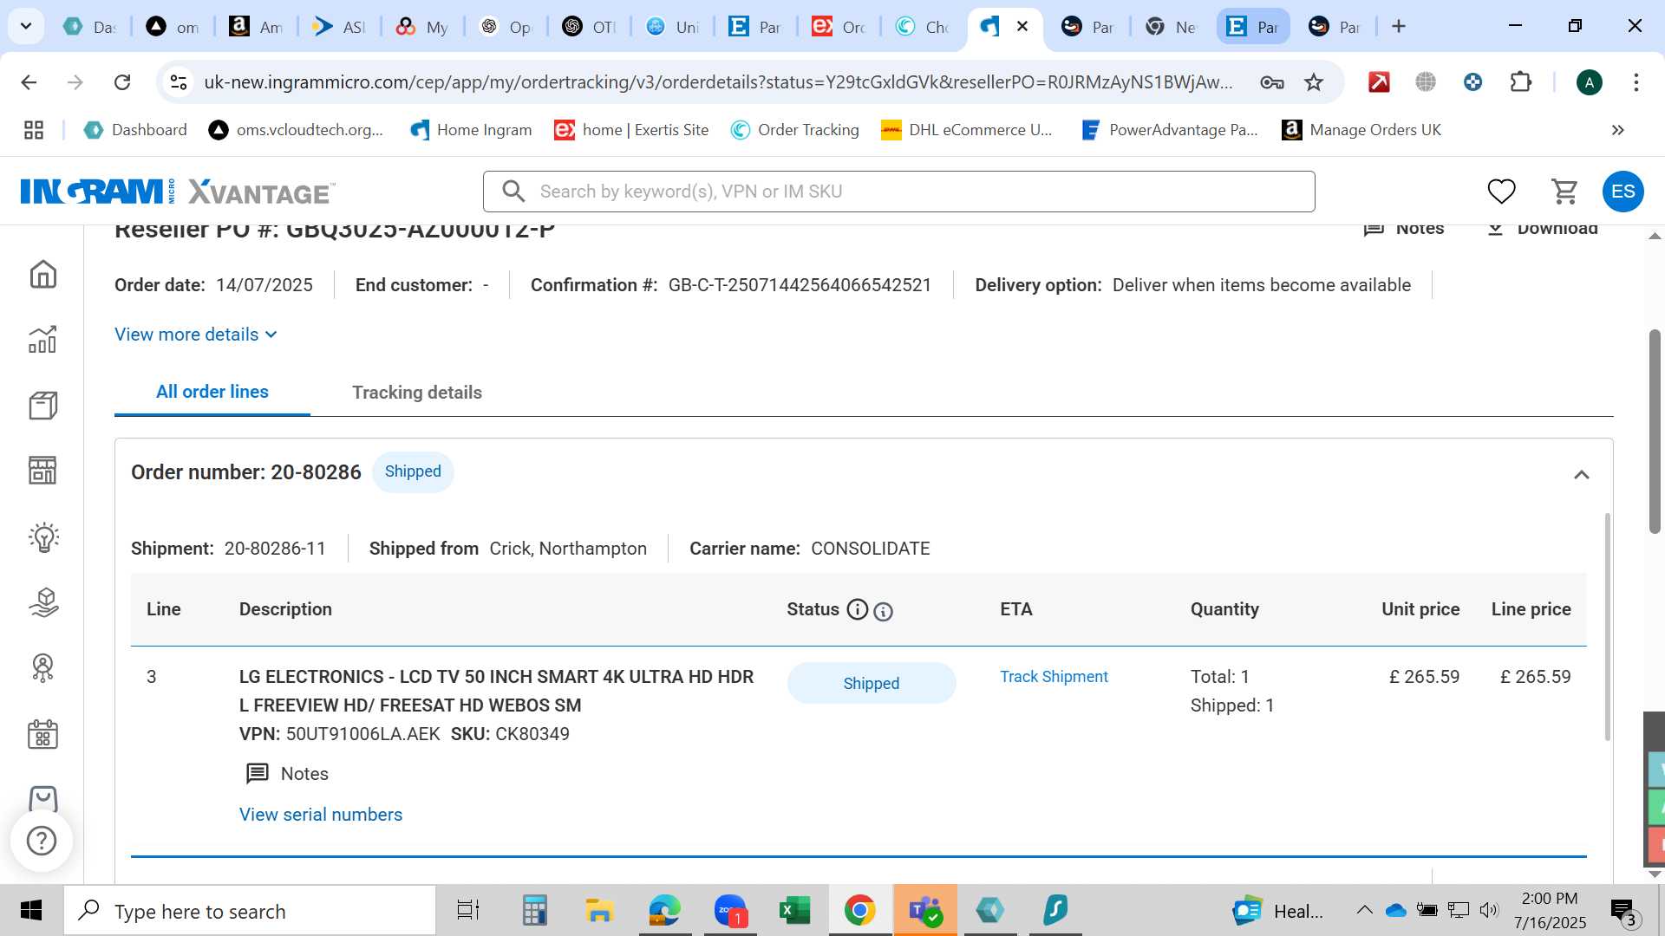The width and height of the screenshot is (1665, 936).
Task: Switch to the Orc Exertis browser tab
Action: tap(839, 27)
